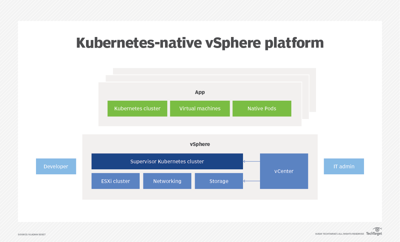Select the Kubernetes cluster block
The image size is (400, 242).
click(x=137, y=108)
